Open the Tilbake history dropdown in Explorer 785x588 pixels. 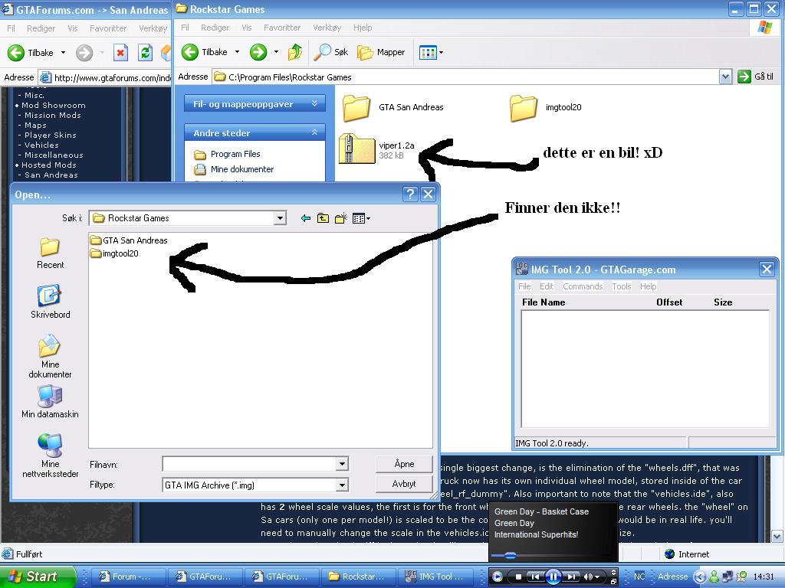238,52
